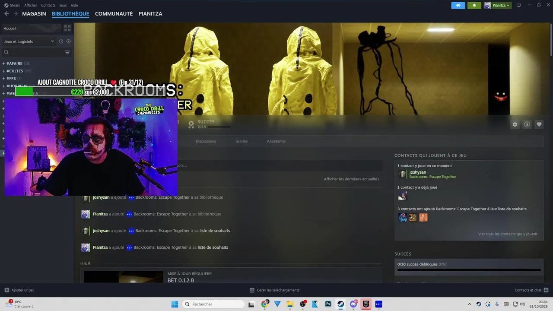Switch library to grid view icon
Screen dimensions: 553x311
[67, 28]
